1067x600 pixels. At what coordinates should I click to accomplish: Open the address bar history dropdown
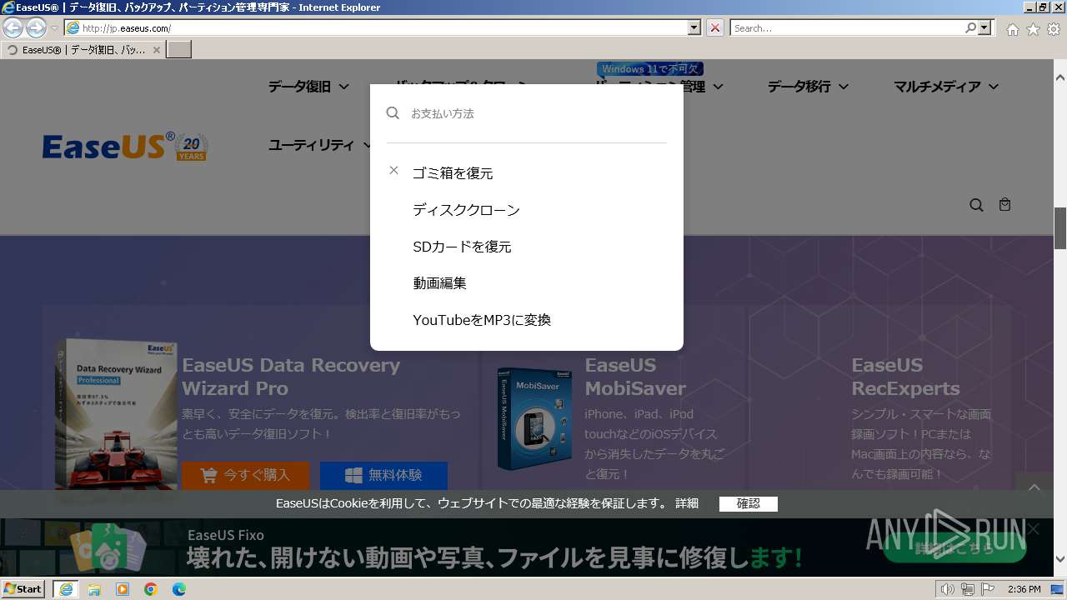694,28
